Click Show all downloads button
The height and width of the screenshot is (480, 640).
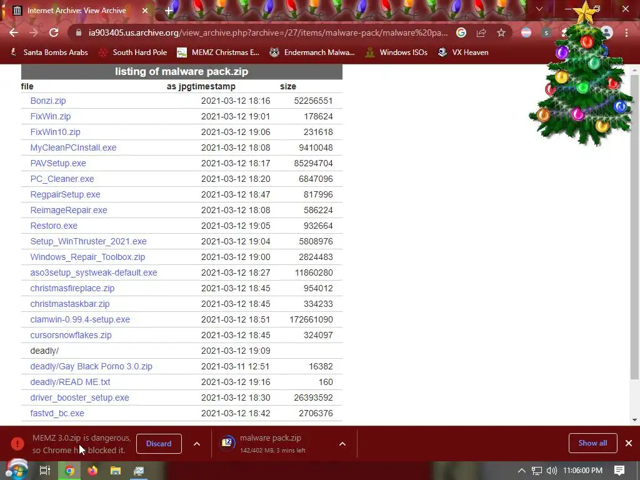click(x=592, y=443)
